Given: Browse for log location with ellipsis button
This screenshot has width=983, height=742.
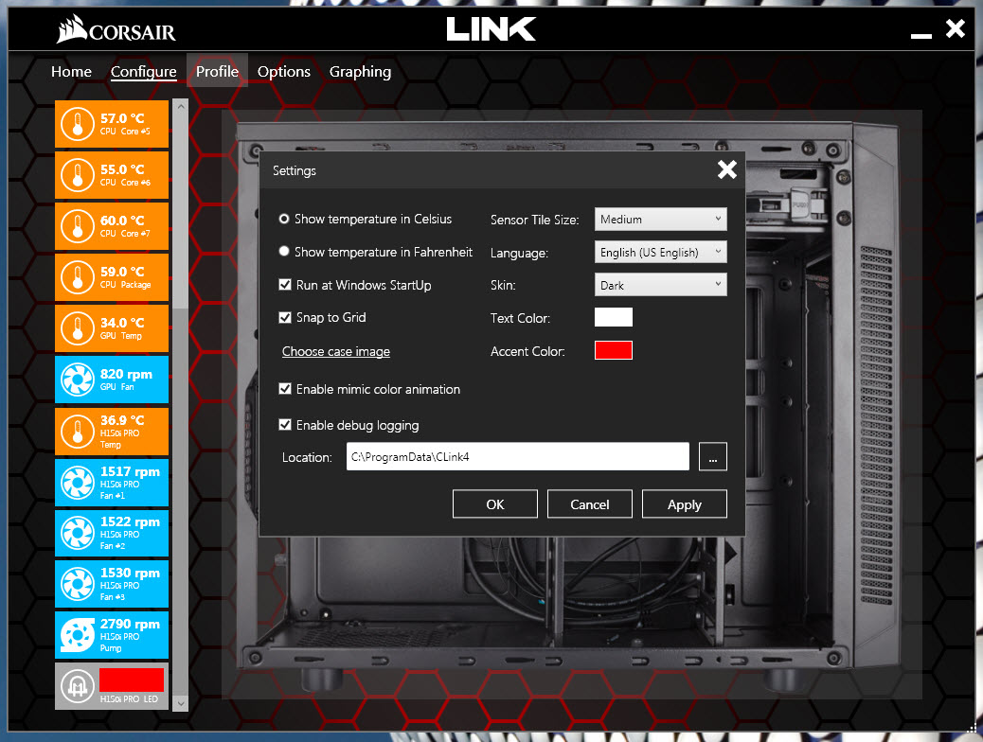Looking at the screenshot, I should click(x=713, y=457).
